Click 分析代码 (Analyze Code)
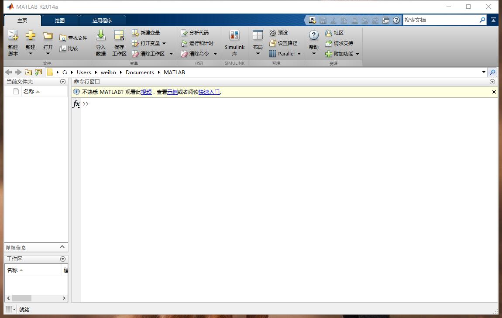This screenshot has height=318, width=502. pyautogui.click(x=195, y=33)
